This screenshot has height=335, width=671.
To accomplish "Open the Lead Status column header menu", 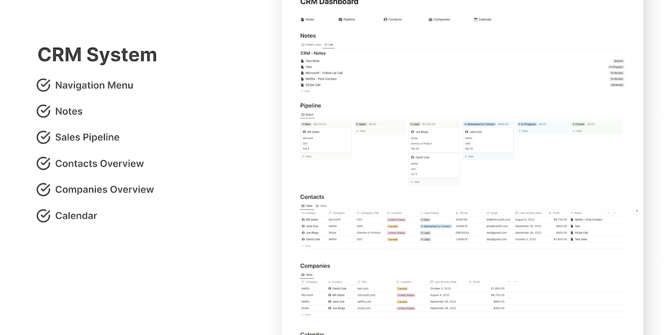I will coord(429,213).
